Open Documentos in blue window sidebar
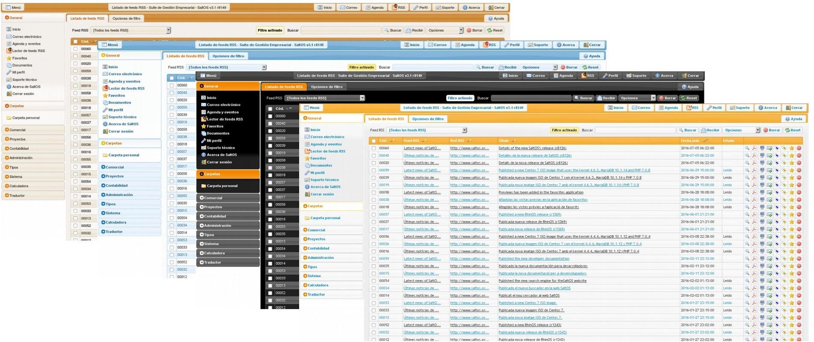This screenshot has height=342, width=814. click(119, 103)
